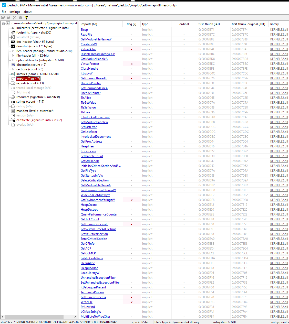Open the TerminateProcess import link
289x324 pixels.
point(92,292)
